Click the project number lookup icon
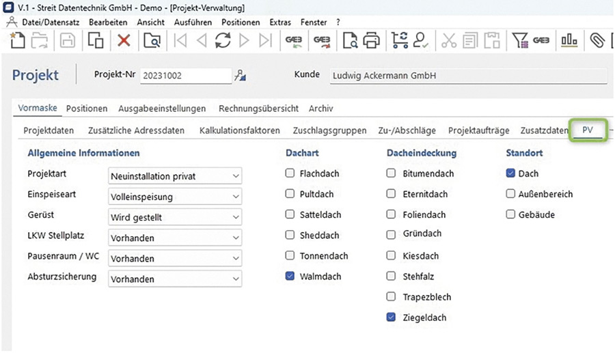This screenshot has width=615, height=353. [240, 76]
